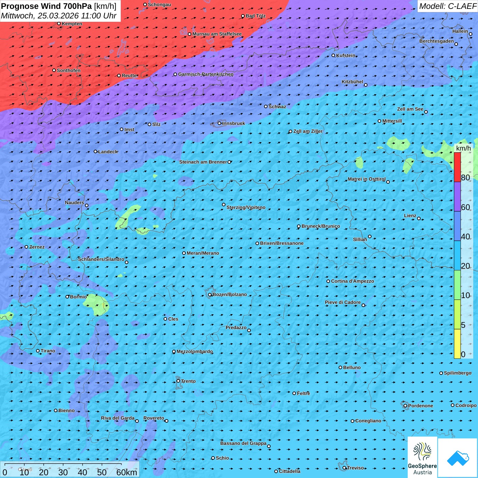The image size is (478, 478).
Task: Click the Kufstein label
Action: (346, 55)
